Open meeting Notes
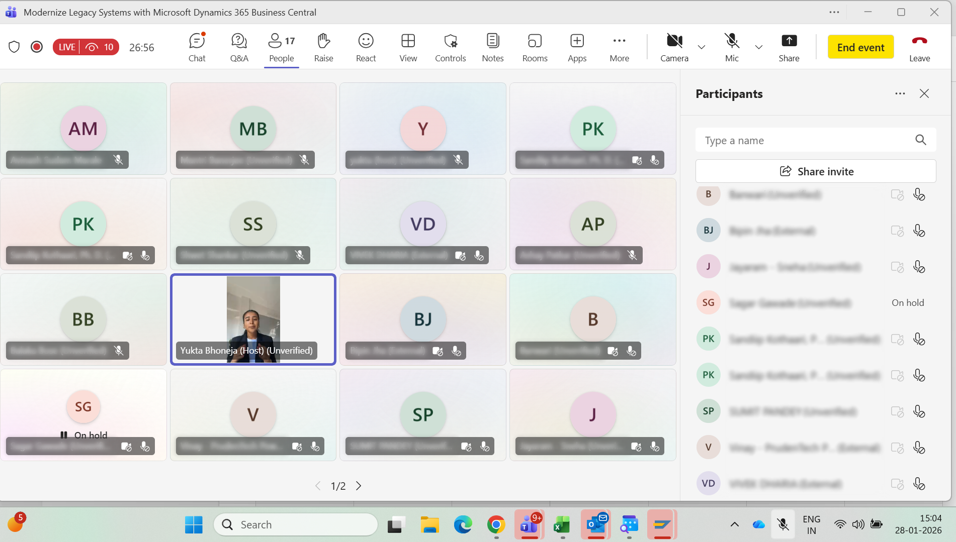This screenshot has height=542, width=956. [492, 47]
